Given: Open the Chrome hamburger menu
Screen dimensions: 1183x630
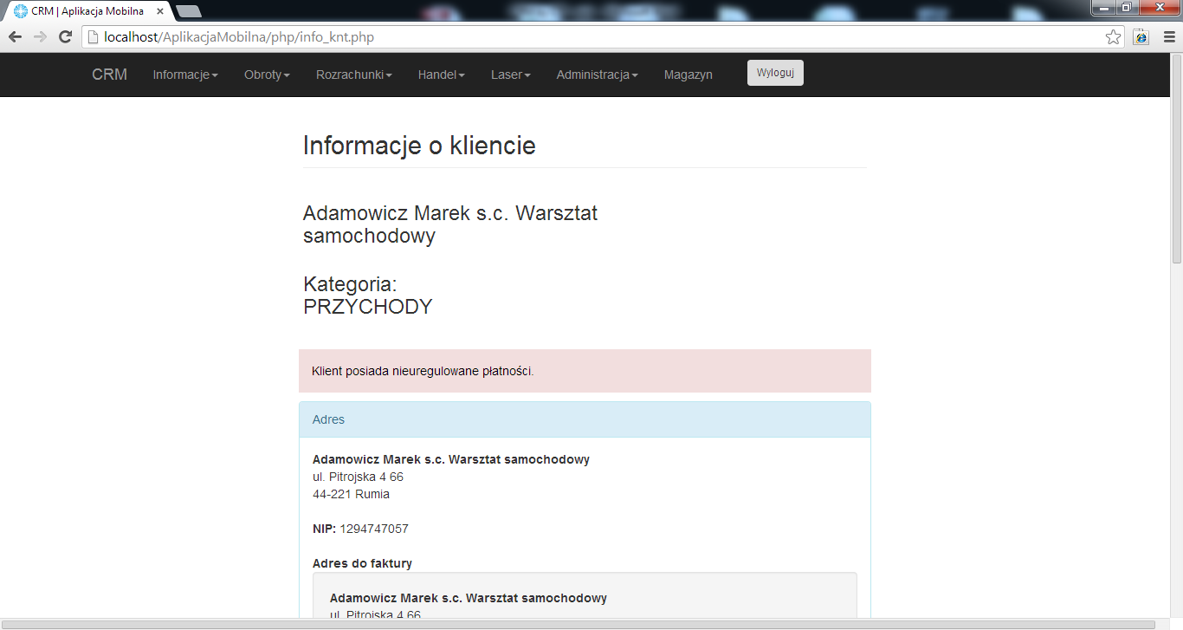Looking at the screenshot, I should point(1168,36).
